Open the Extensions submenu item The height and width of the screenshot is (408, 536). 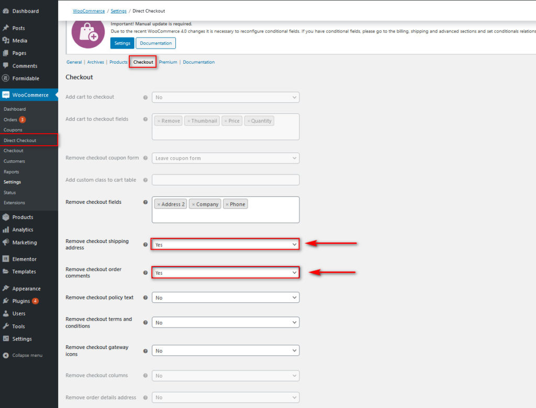[14, 203]
